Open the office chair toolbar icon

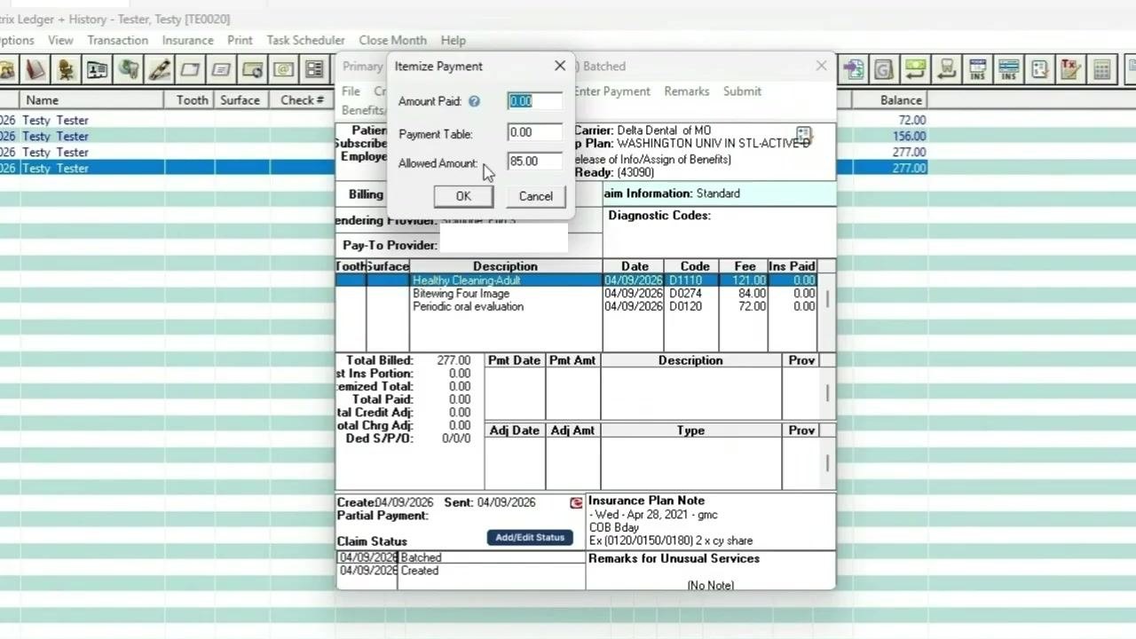tap(67, 68)
